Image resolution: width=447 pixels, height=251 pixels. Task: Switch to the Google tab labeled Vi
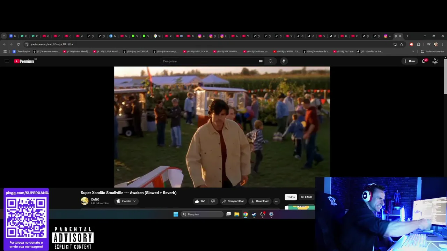point(157,36)
